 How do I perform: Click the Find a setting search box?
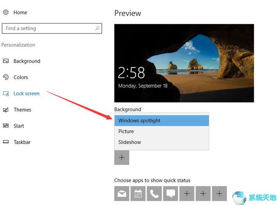click(52, 28)
